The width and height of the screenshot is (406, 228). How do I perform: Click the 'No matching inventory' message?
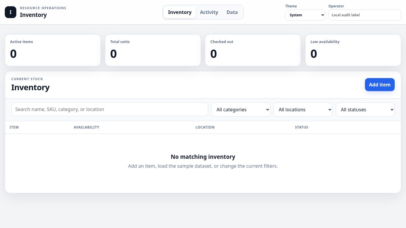point(203,157)
